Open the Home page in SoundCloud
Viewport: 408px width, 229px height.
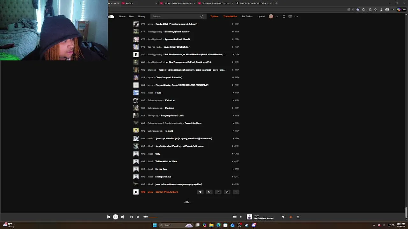click(x=122, y=16)
